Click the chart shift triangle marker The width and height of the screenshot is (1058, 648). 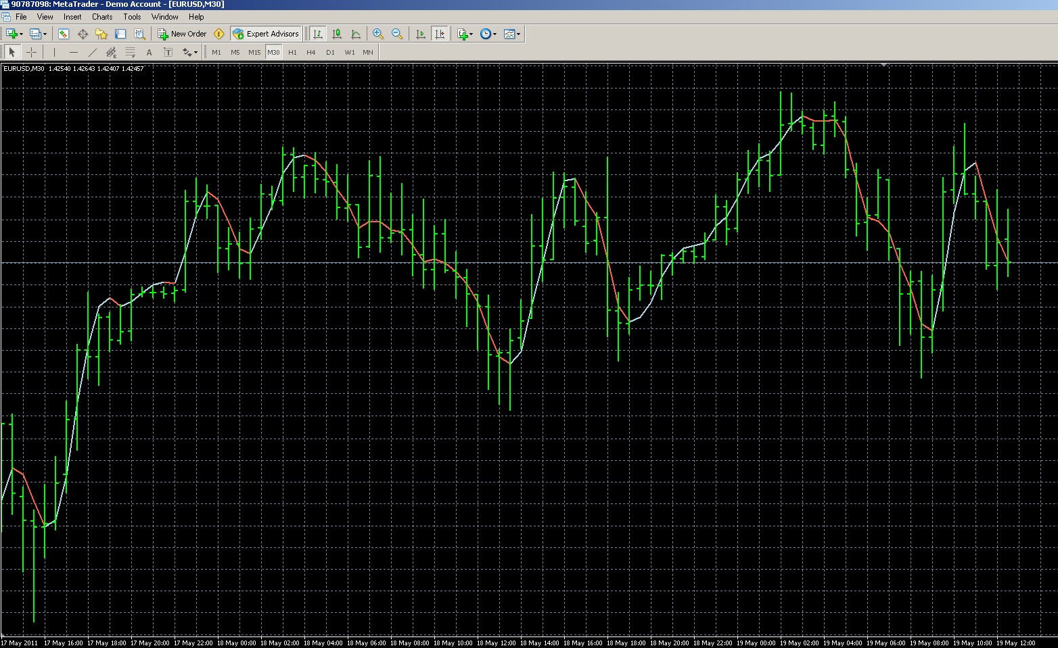point(884,65)
